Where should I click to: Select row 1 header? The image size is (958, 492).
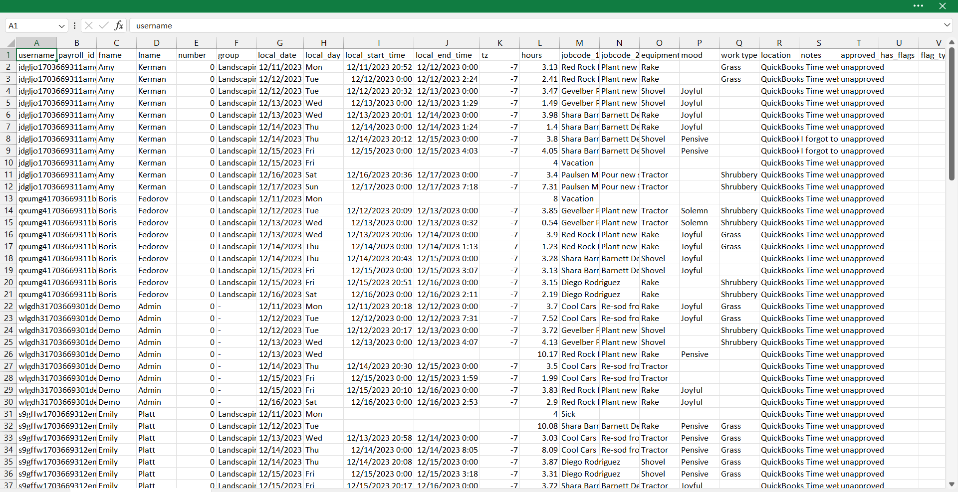pos(8,55)
